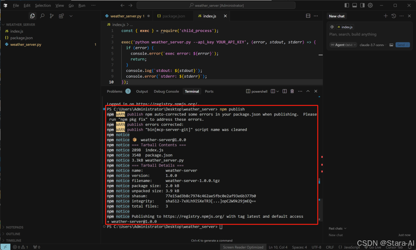The width and height of the screenshot is (416, 250).
Task: Open chat pane more options ellipsis
Action: (402, 16)
